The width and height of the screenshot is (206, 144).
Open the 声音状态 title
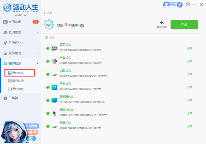click(65, 58)
